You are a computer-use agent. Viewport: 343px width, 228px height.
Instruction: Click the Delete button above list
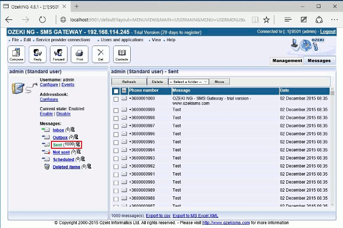tap(157, 82)
